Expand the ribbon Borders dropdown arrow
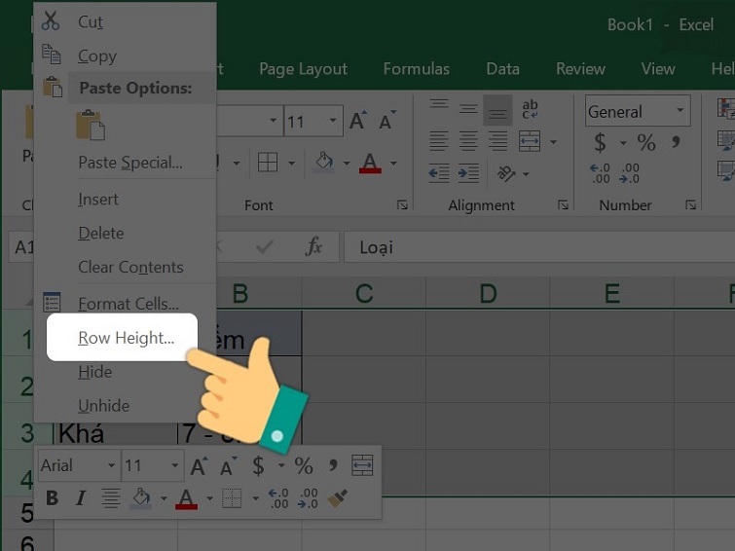This screenshot has width=735, height=551. (291, 164)
